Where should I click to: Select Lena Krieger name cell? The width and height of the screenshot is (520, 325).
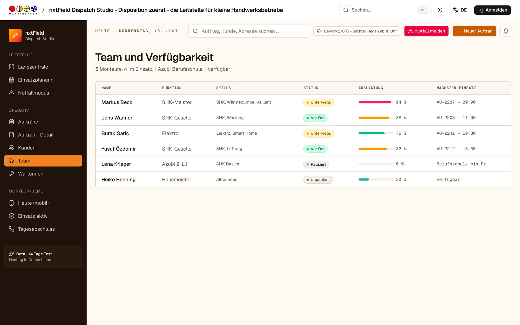[116, 164]
